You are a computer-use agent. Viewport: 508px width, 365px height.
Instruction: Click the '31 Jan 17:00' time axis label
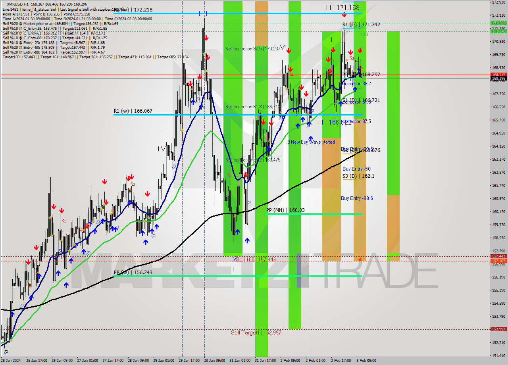(265, 361)
